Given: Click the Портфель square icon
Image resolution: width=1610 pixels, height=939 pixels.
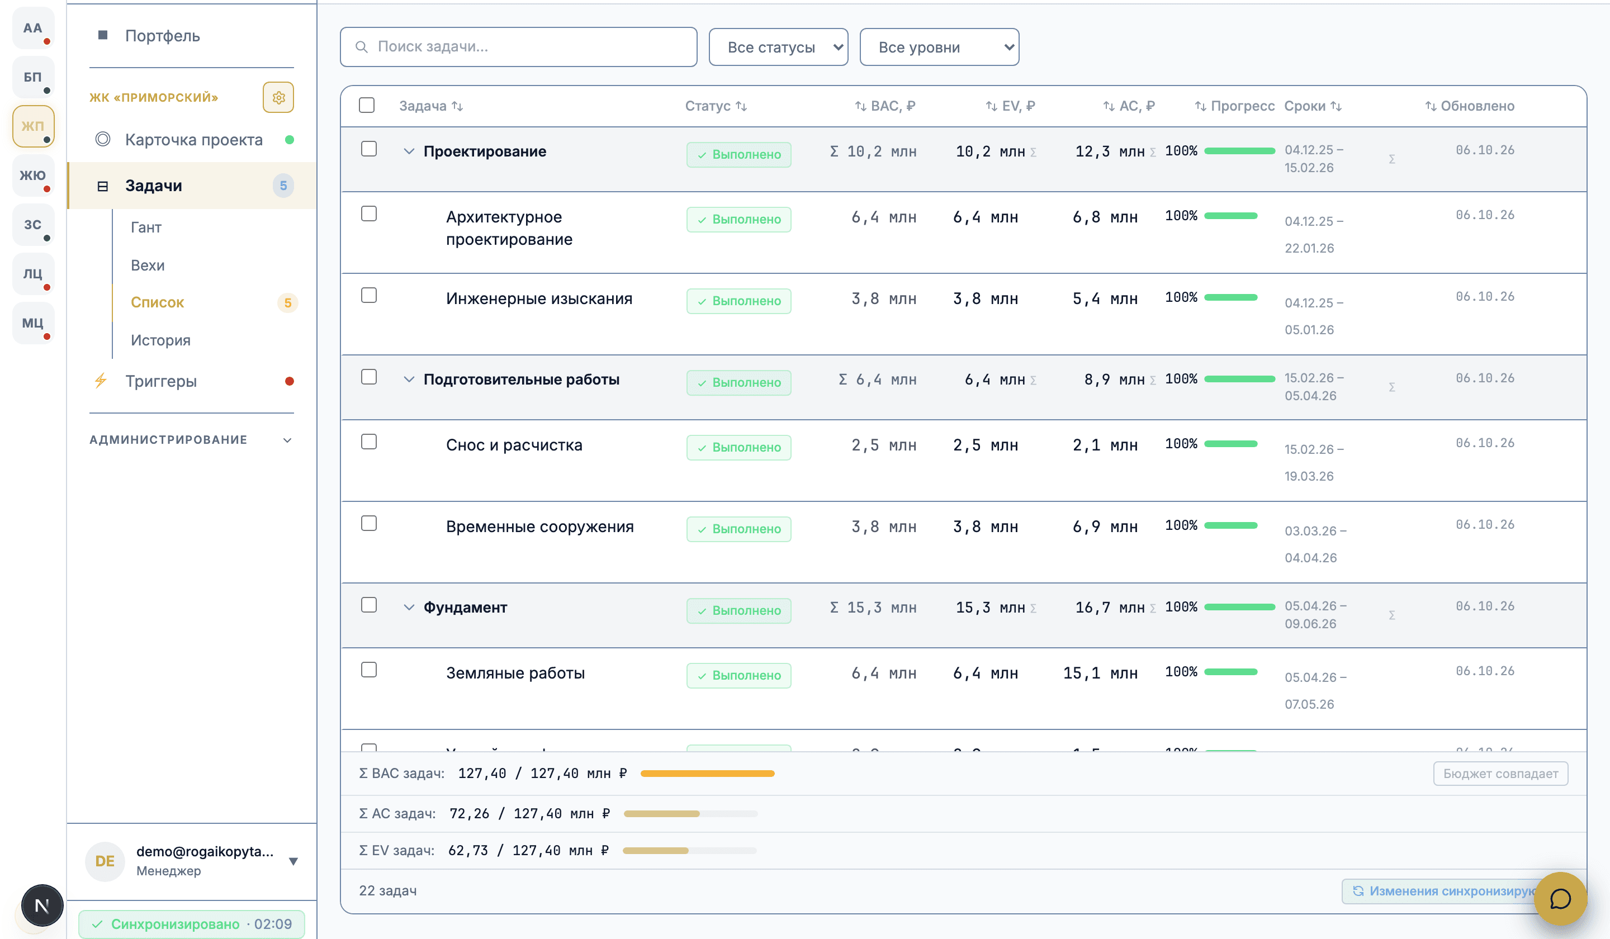Looking at the screenshot, I should pyautogui.click(x=103, y=35).
